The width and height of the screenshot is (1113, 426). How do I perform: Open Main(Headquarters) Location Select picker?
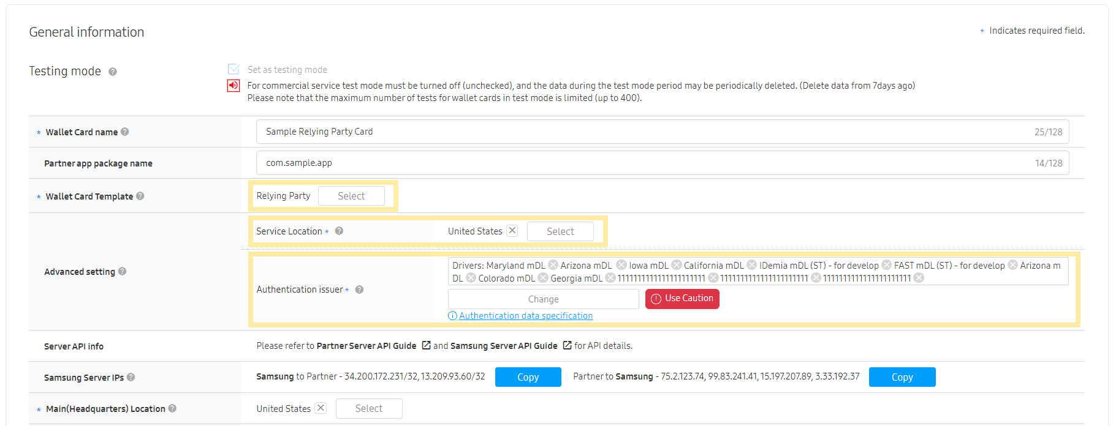[369, 408]
